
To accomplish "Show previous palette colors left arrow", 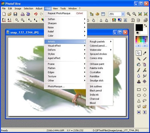I will pos(139,46).
